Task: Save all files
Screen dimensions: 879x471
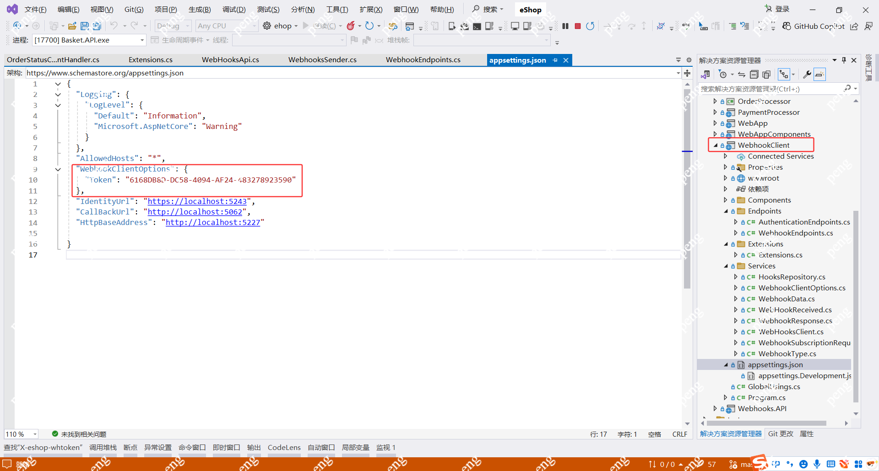Action: click(x=97, y=26)
